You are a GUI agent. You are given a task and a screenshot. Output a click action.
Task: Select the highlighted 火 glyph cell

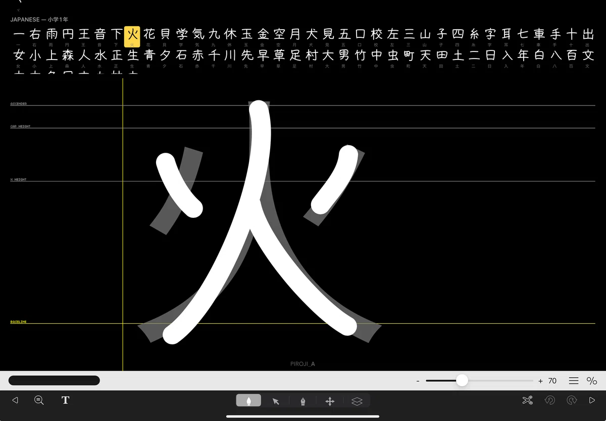coord(132,36)
